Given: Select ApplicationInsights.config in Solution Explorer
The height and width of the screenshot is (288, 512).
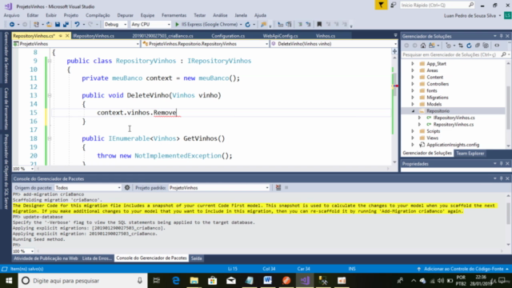Looking at the screenshot, I should click(453, 145).
